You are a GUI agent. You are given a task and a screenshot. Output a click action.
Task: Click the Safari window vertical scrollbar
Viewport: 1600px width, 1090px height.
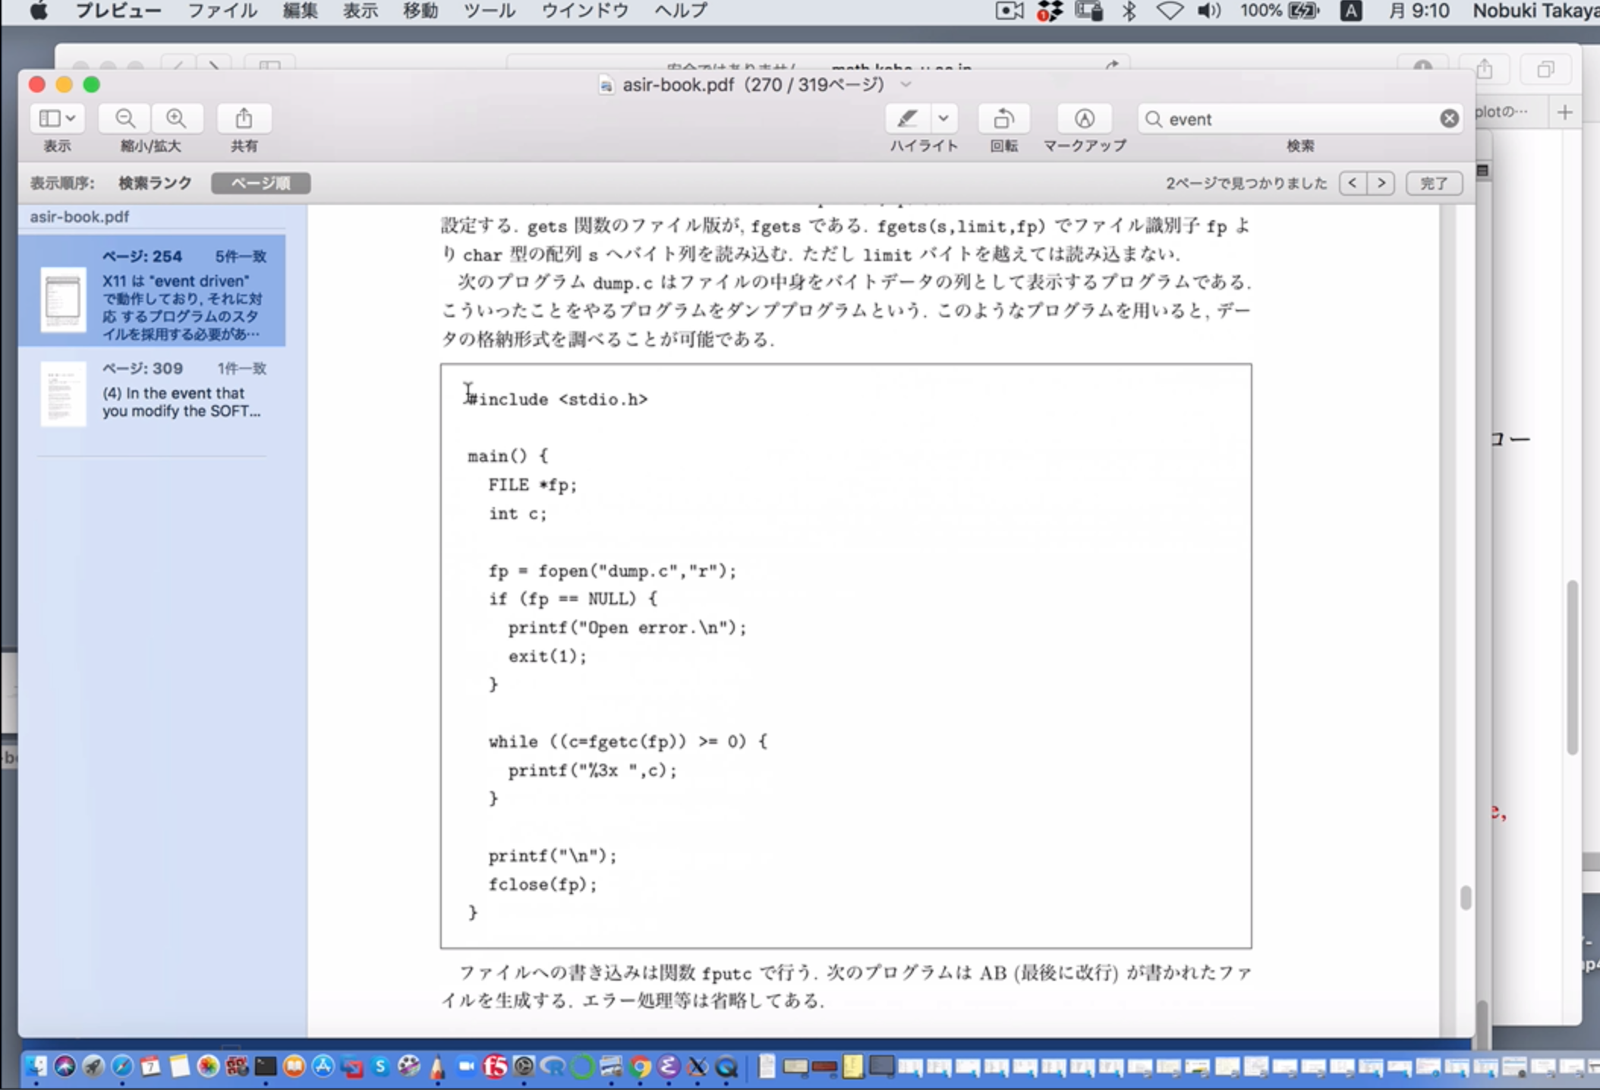pyautogui.click(x=1571, y=666)
